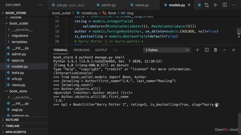Click book_outlet in the breadcrumb
This screenshot has height=135, width=241.
(61, 13)
